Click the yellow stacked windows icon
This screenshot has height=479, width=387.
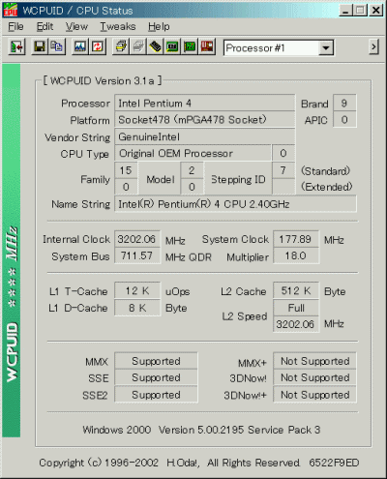pos(121,47)
